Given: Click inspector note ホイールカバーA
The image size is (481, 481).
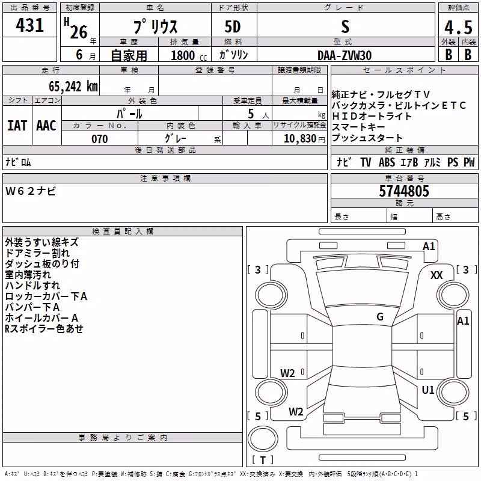Looking at the screenshot, I should tap(41, 318).
